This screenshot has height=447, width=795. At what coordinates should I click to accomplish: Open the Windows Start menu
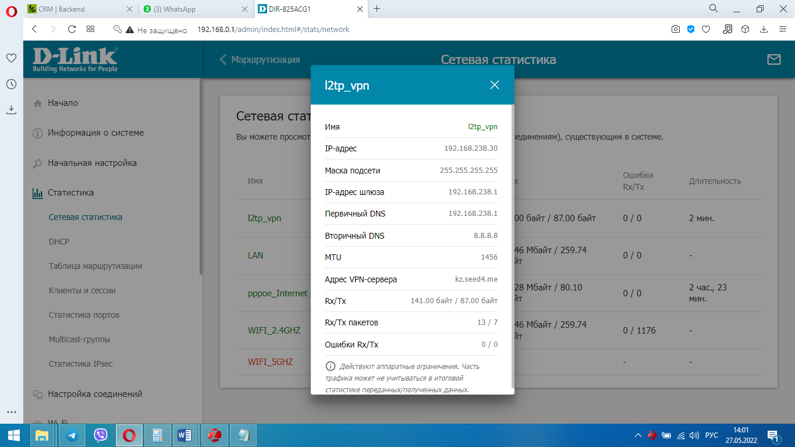(x=13, y=435)
